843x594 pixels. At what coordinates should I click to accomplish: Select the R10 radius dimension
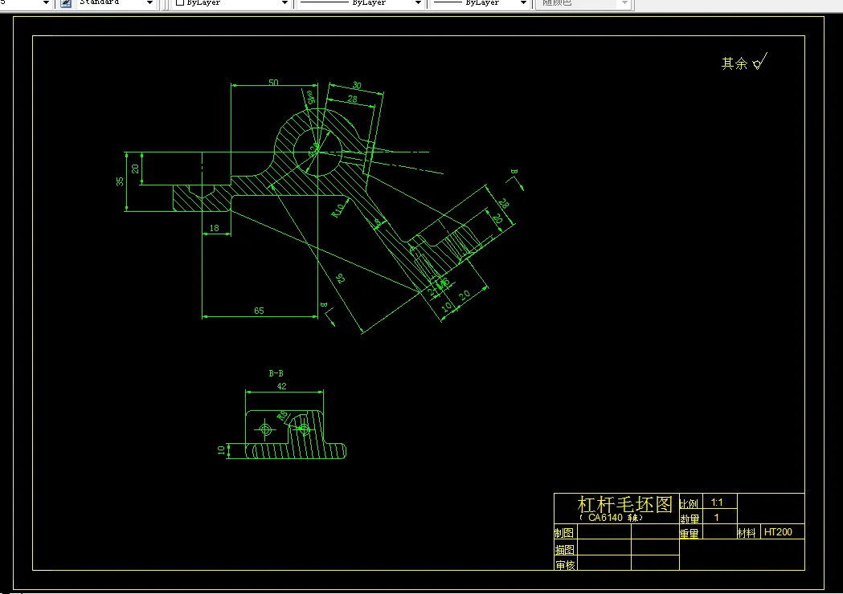(x=338, y=210)
